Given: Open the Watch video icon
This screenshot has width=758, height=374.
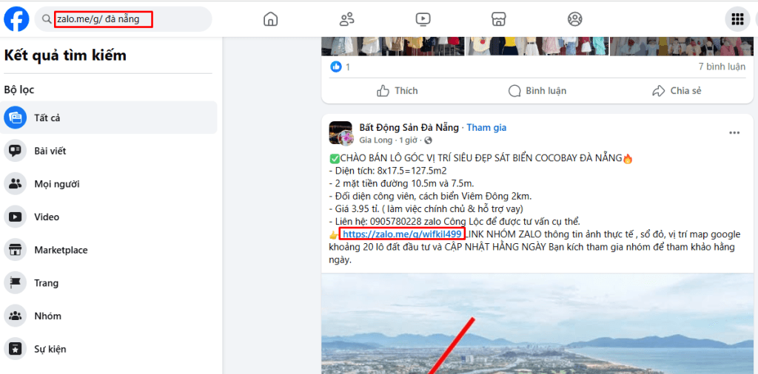Looking at the screenshot, I should coord(423,19).
